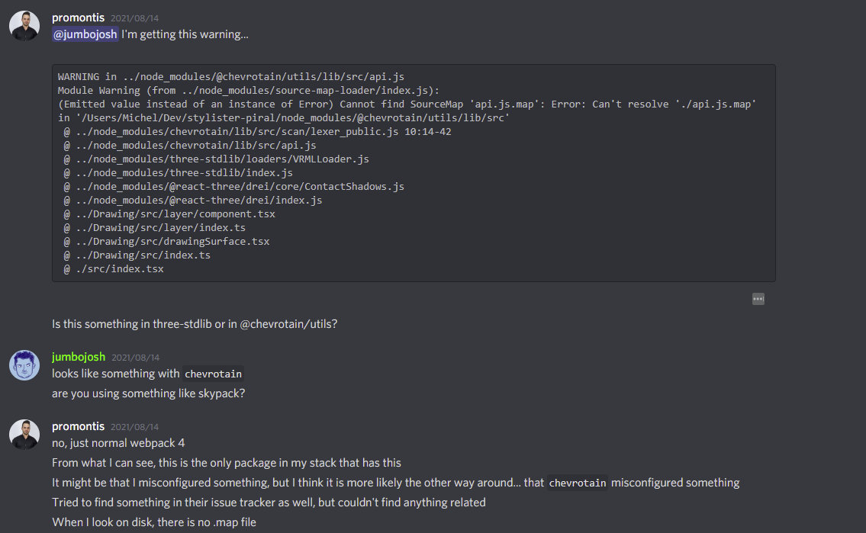Select message 'are you using something like skypack?'

149,393
